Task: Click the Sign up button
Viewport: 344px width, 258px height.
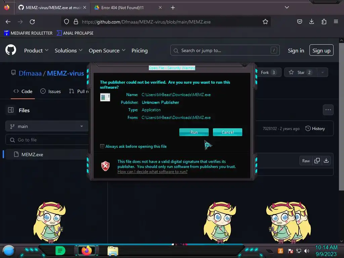Action: click(321, 50)
